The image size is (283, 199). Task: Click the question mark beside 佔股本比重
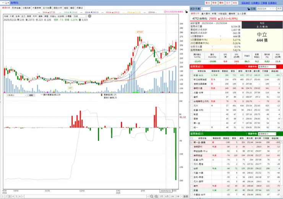point(212,47)
